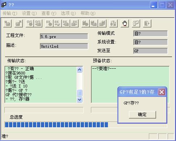Click the exit door toolbar icon
Viewport: 176px width, 141px height.
click(147, 23)
